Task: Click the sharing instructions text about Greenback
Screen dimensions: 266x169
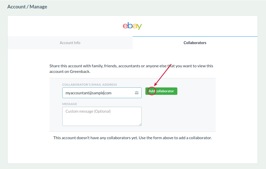Action: coord(131,66)
